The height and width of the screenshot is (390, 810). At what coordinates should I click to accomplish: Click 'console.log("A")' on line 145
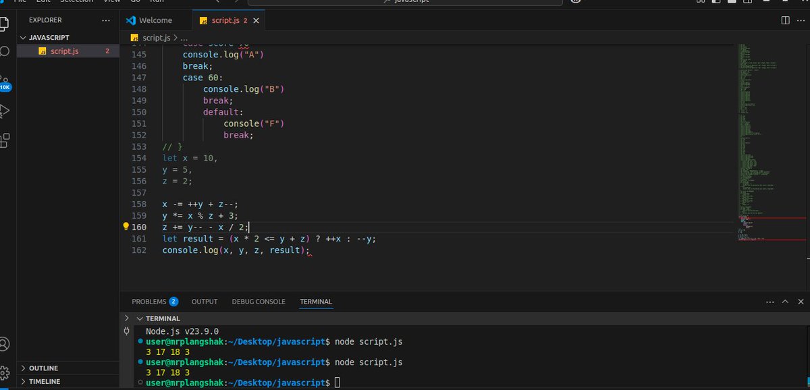(x=223, y=55)
